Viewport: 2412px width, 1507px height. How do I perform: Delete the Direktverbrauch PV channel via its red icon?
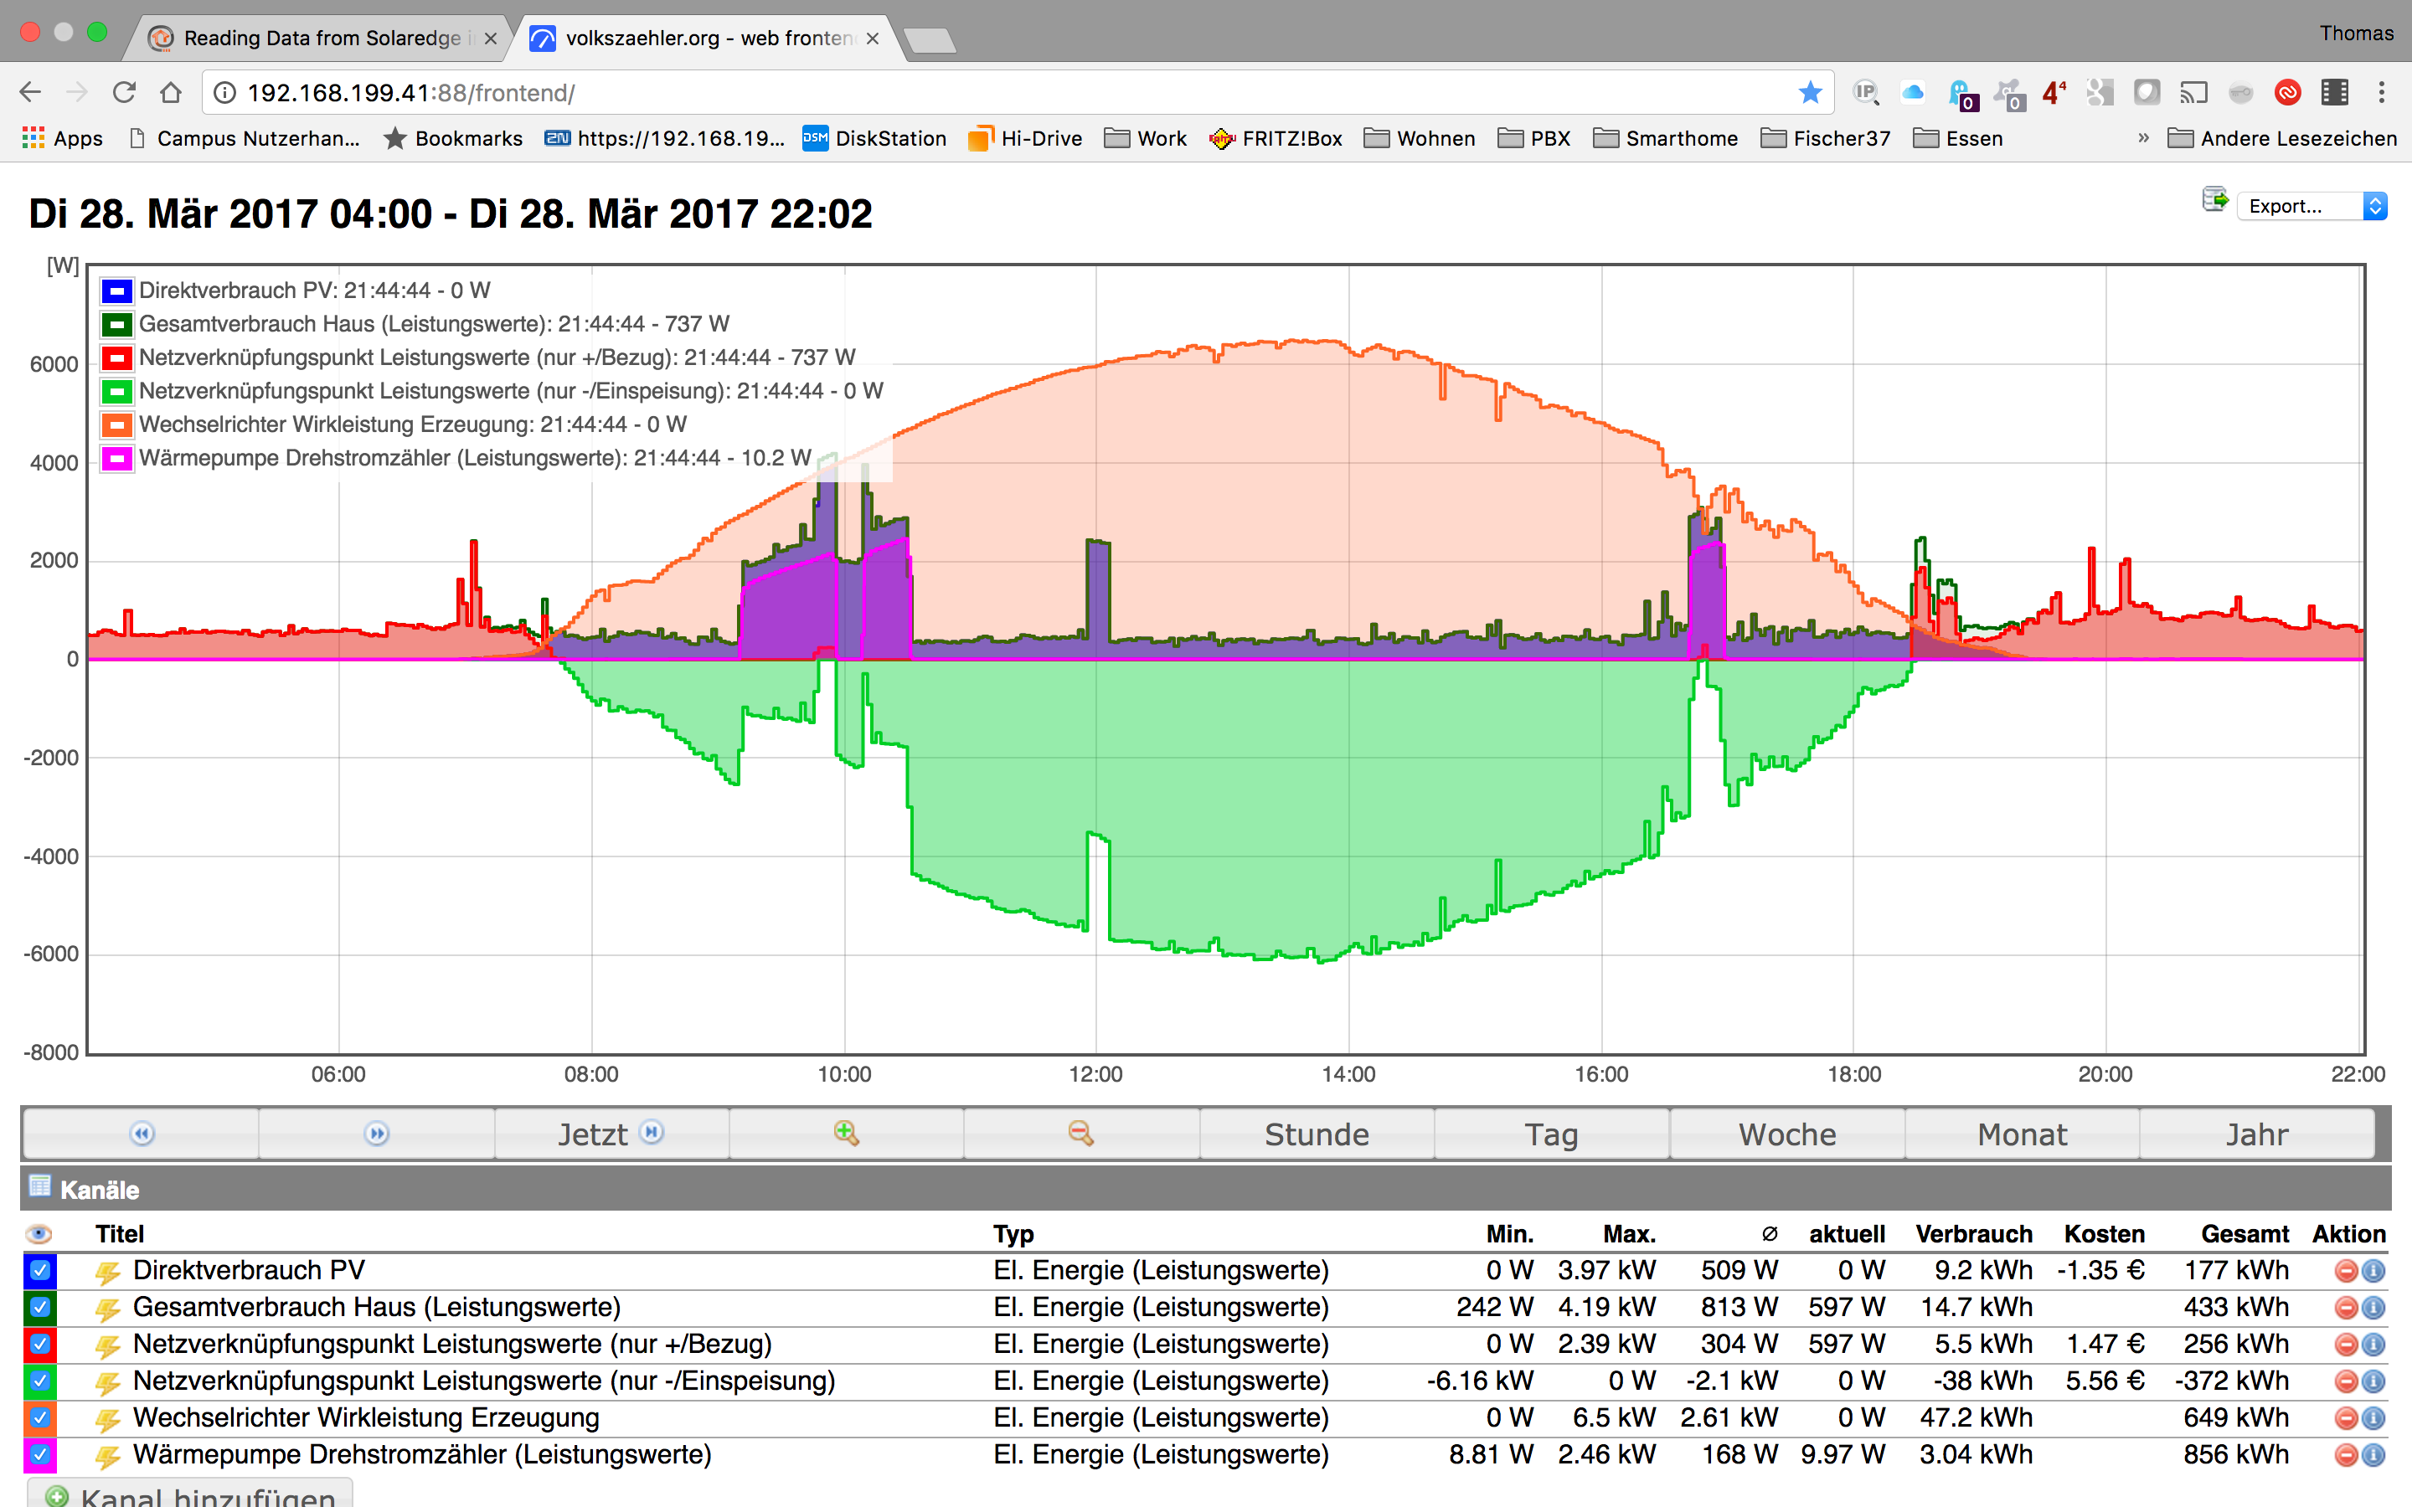pyautogui.click(x=2345, y=1271)
